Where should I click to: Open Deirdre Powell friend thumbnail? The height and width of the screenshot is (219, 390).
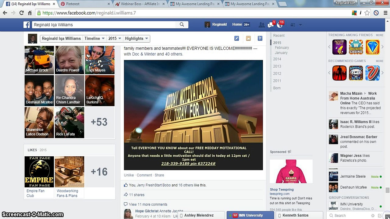coord(69,60)
